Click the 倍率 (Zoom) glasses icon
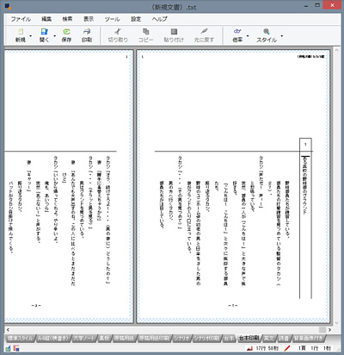The image size is (344, 355). tap(237, 31)
